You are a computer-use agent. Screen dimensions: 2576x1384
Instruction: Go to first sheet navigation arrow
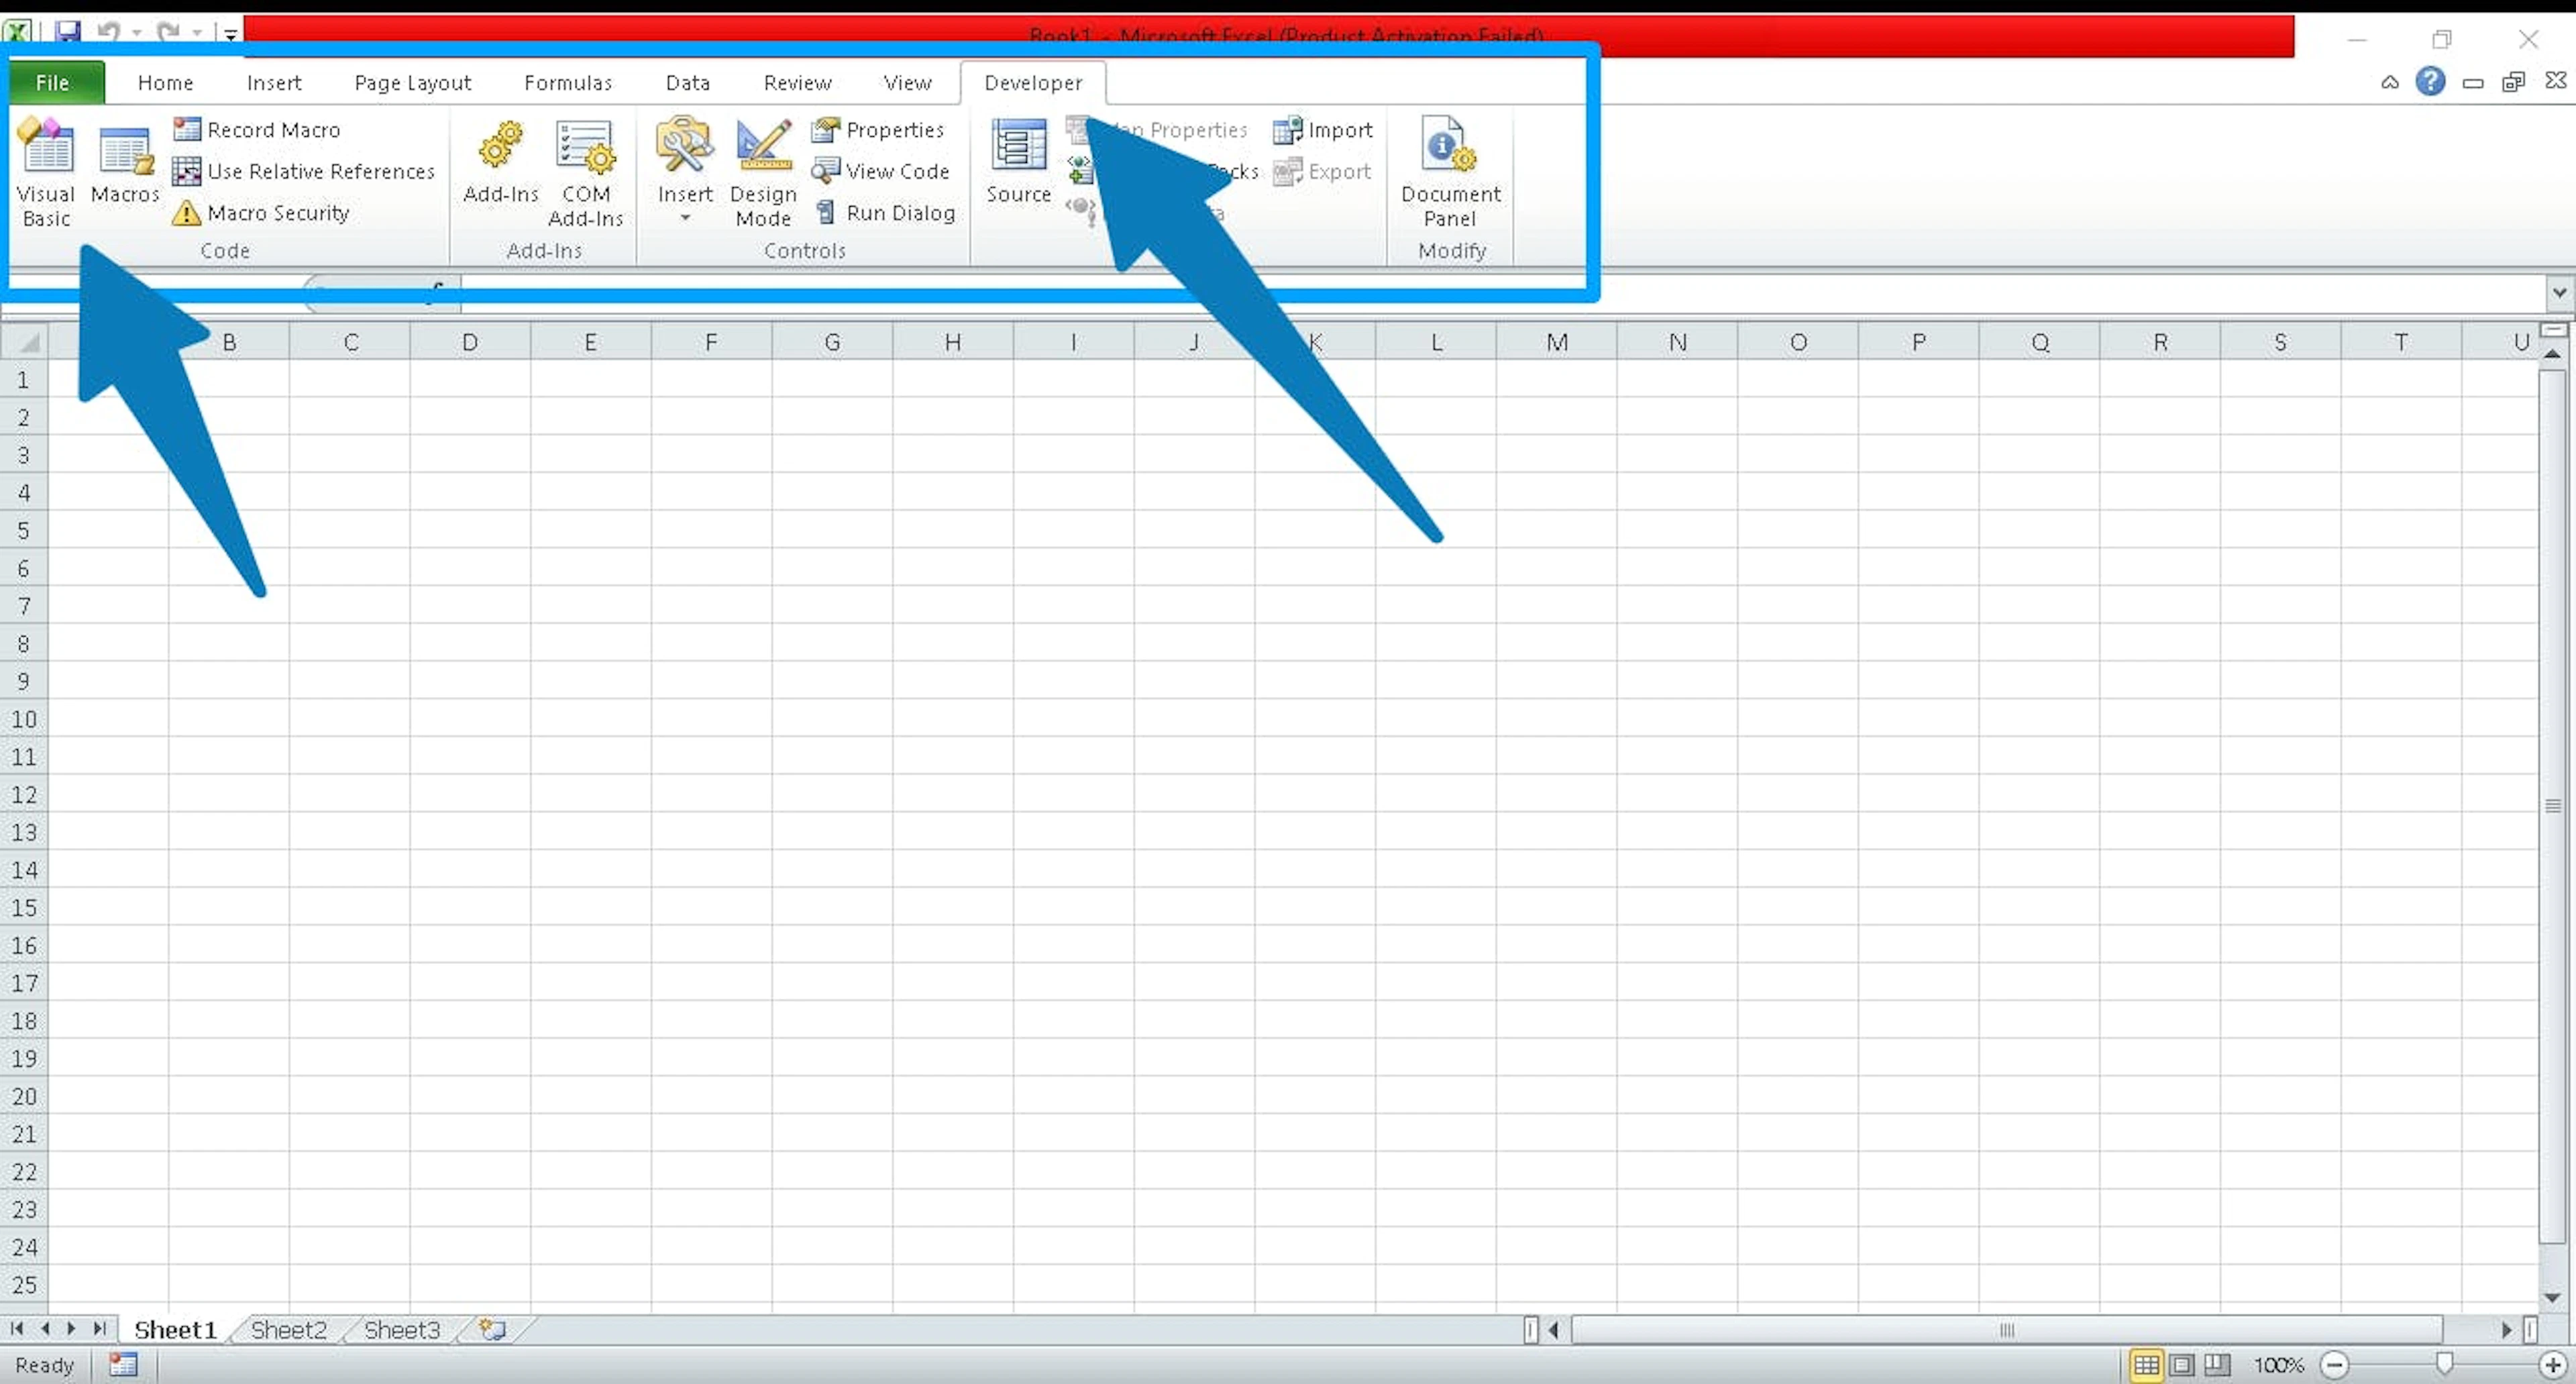[17, 1329]
